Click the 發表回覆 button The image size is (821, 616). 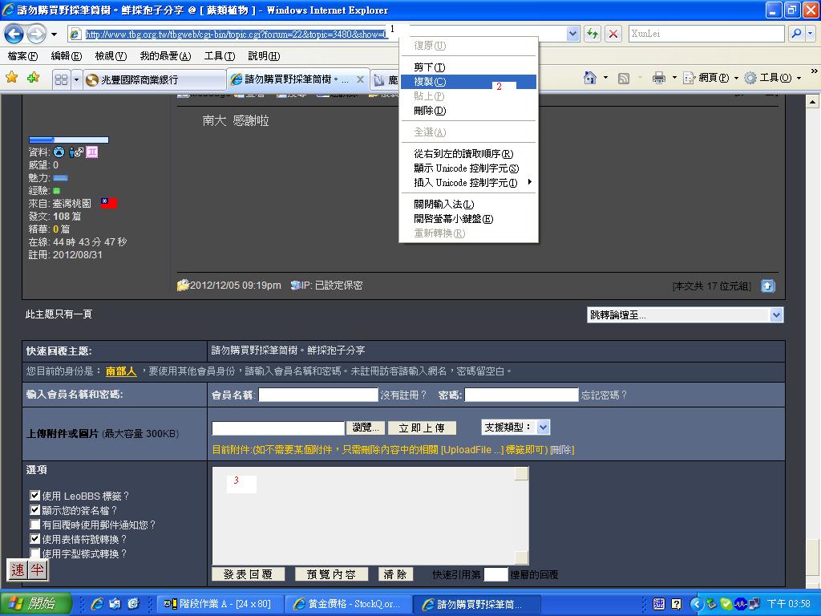248,574
